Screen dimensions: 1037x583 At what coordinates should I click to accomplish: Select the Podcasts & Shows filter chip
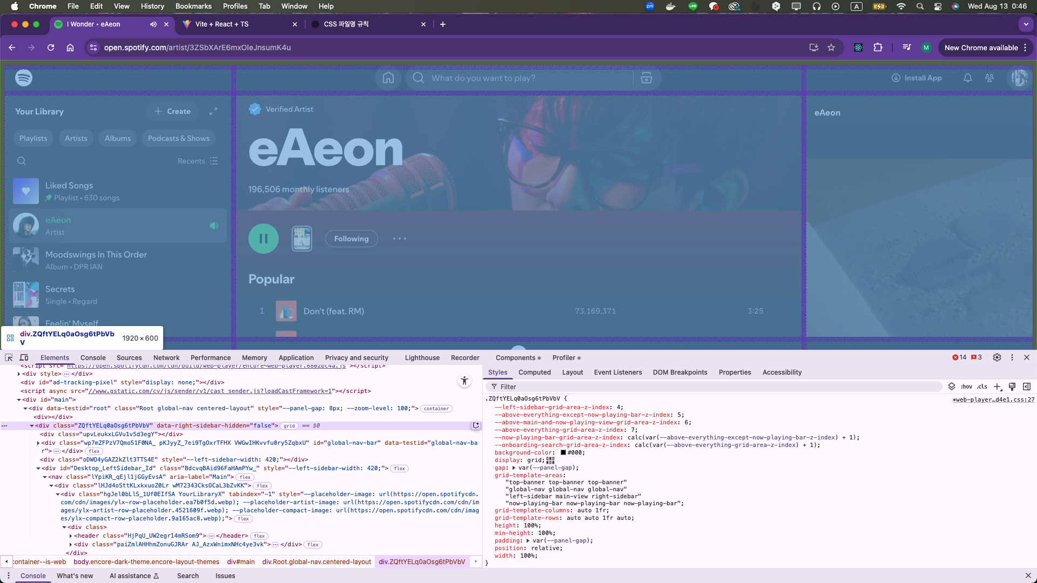[x=178, y=138]
